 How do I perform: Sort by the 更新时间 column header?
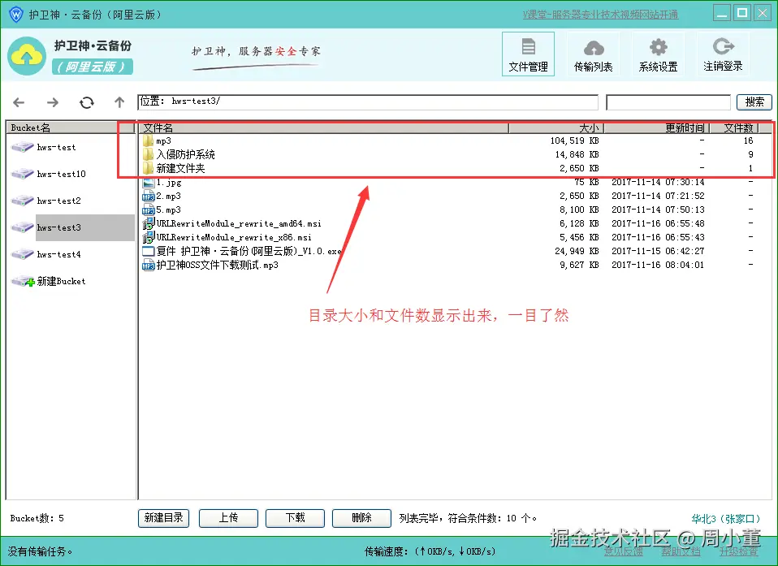tap(657, 128)
